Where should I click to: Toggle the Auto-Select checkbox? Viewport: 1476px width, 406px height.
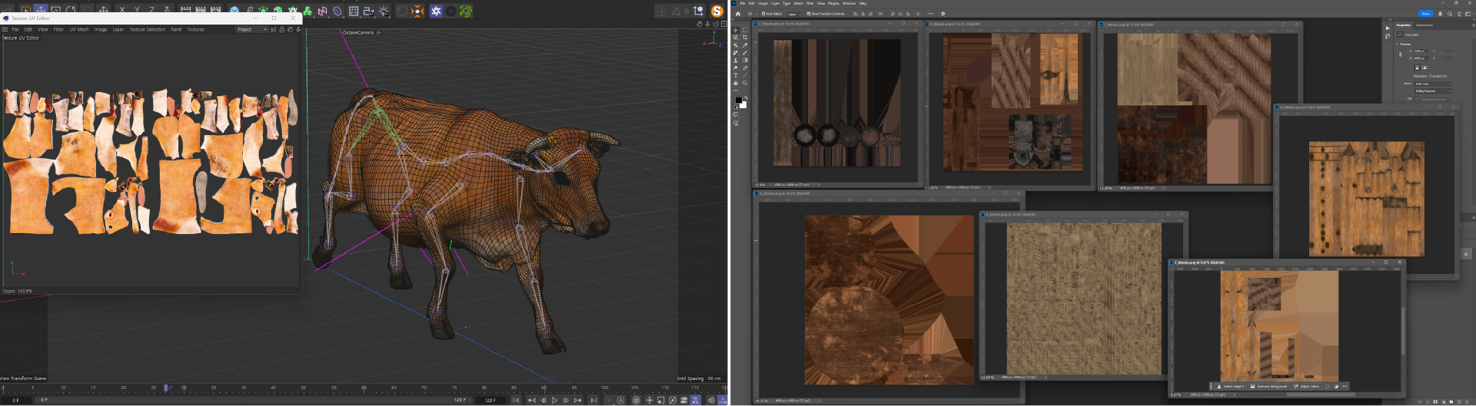pyautogui.click(x=763, y=14)
